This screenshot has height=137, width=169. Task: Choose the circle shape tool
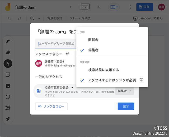tap(8, 97)
